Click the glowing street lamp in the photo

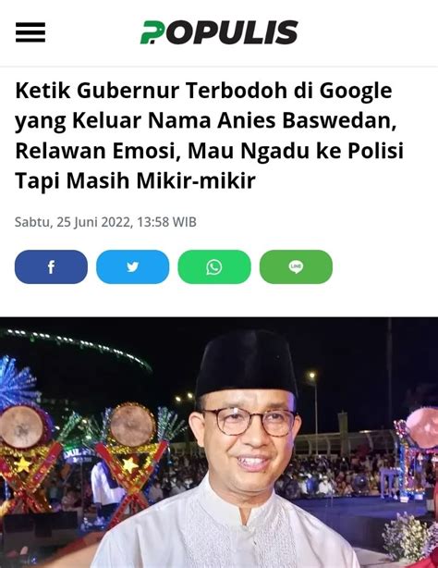pos(312,376)
